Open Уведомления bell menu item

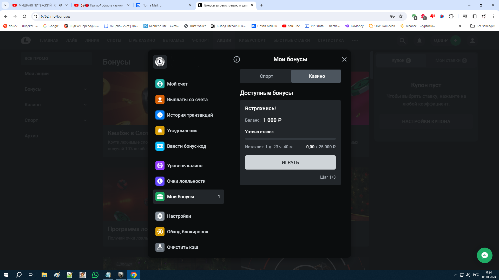coord(182,131)
